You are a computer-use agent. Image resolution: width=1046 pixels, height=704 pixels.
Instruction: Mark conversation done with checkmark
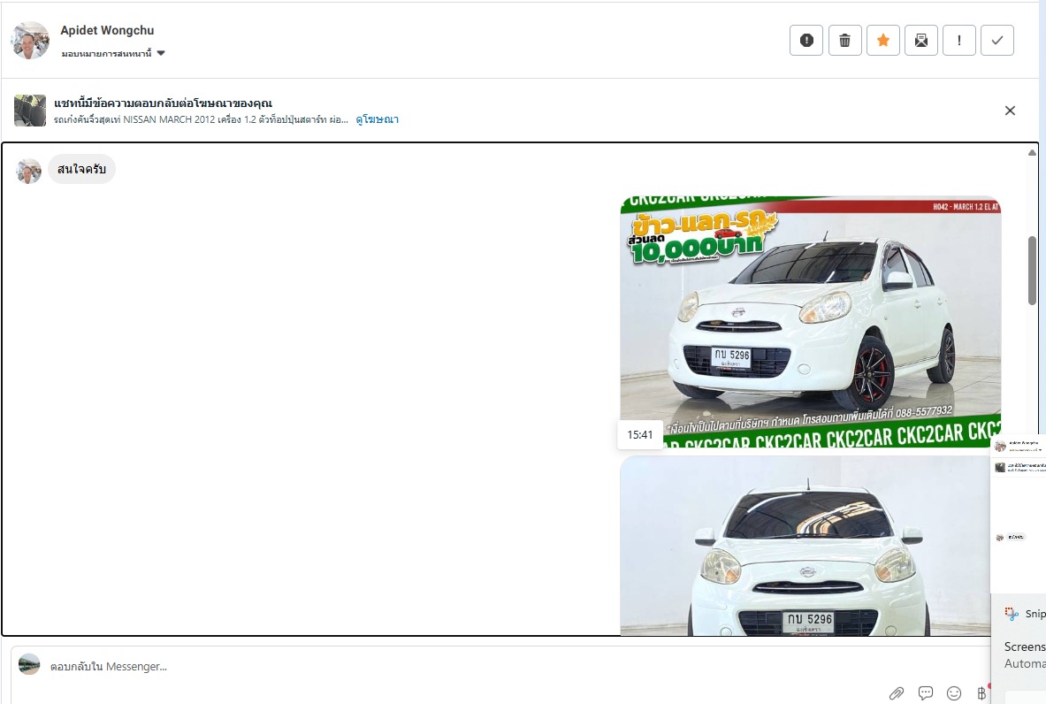tap(997, 41)
